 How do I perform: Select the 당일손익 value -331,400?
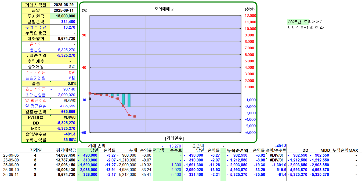click(63, 22)
